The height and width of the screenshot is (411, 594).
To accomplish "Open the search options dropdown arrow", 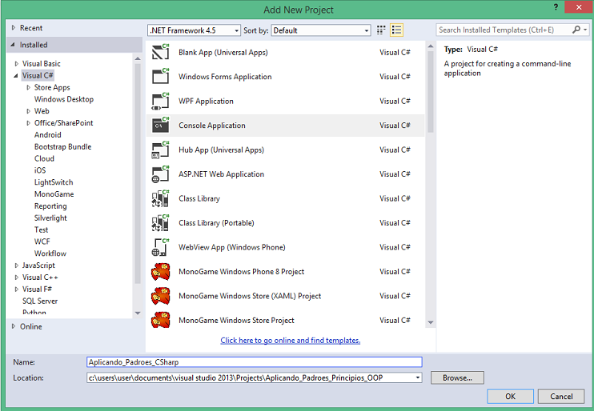I will [585, 30].
